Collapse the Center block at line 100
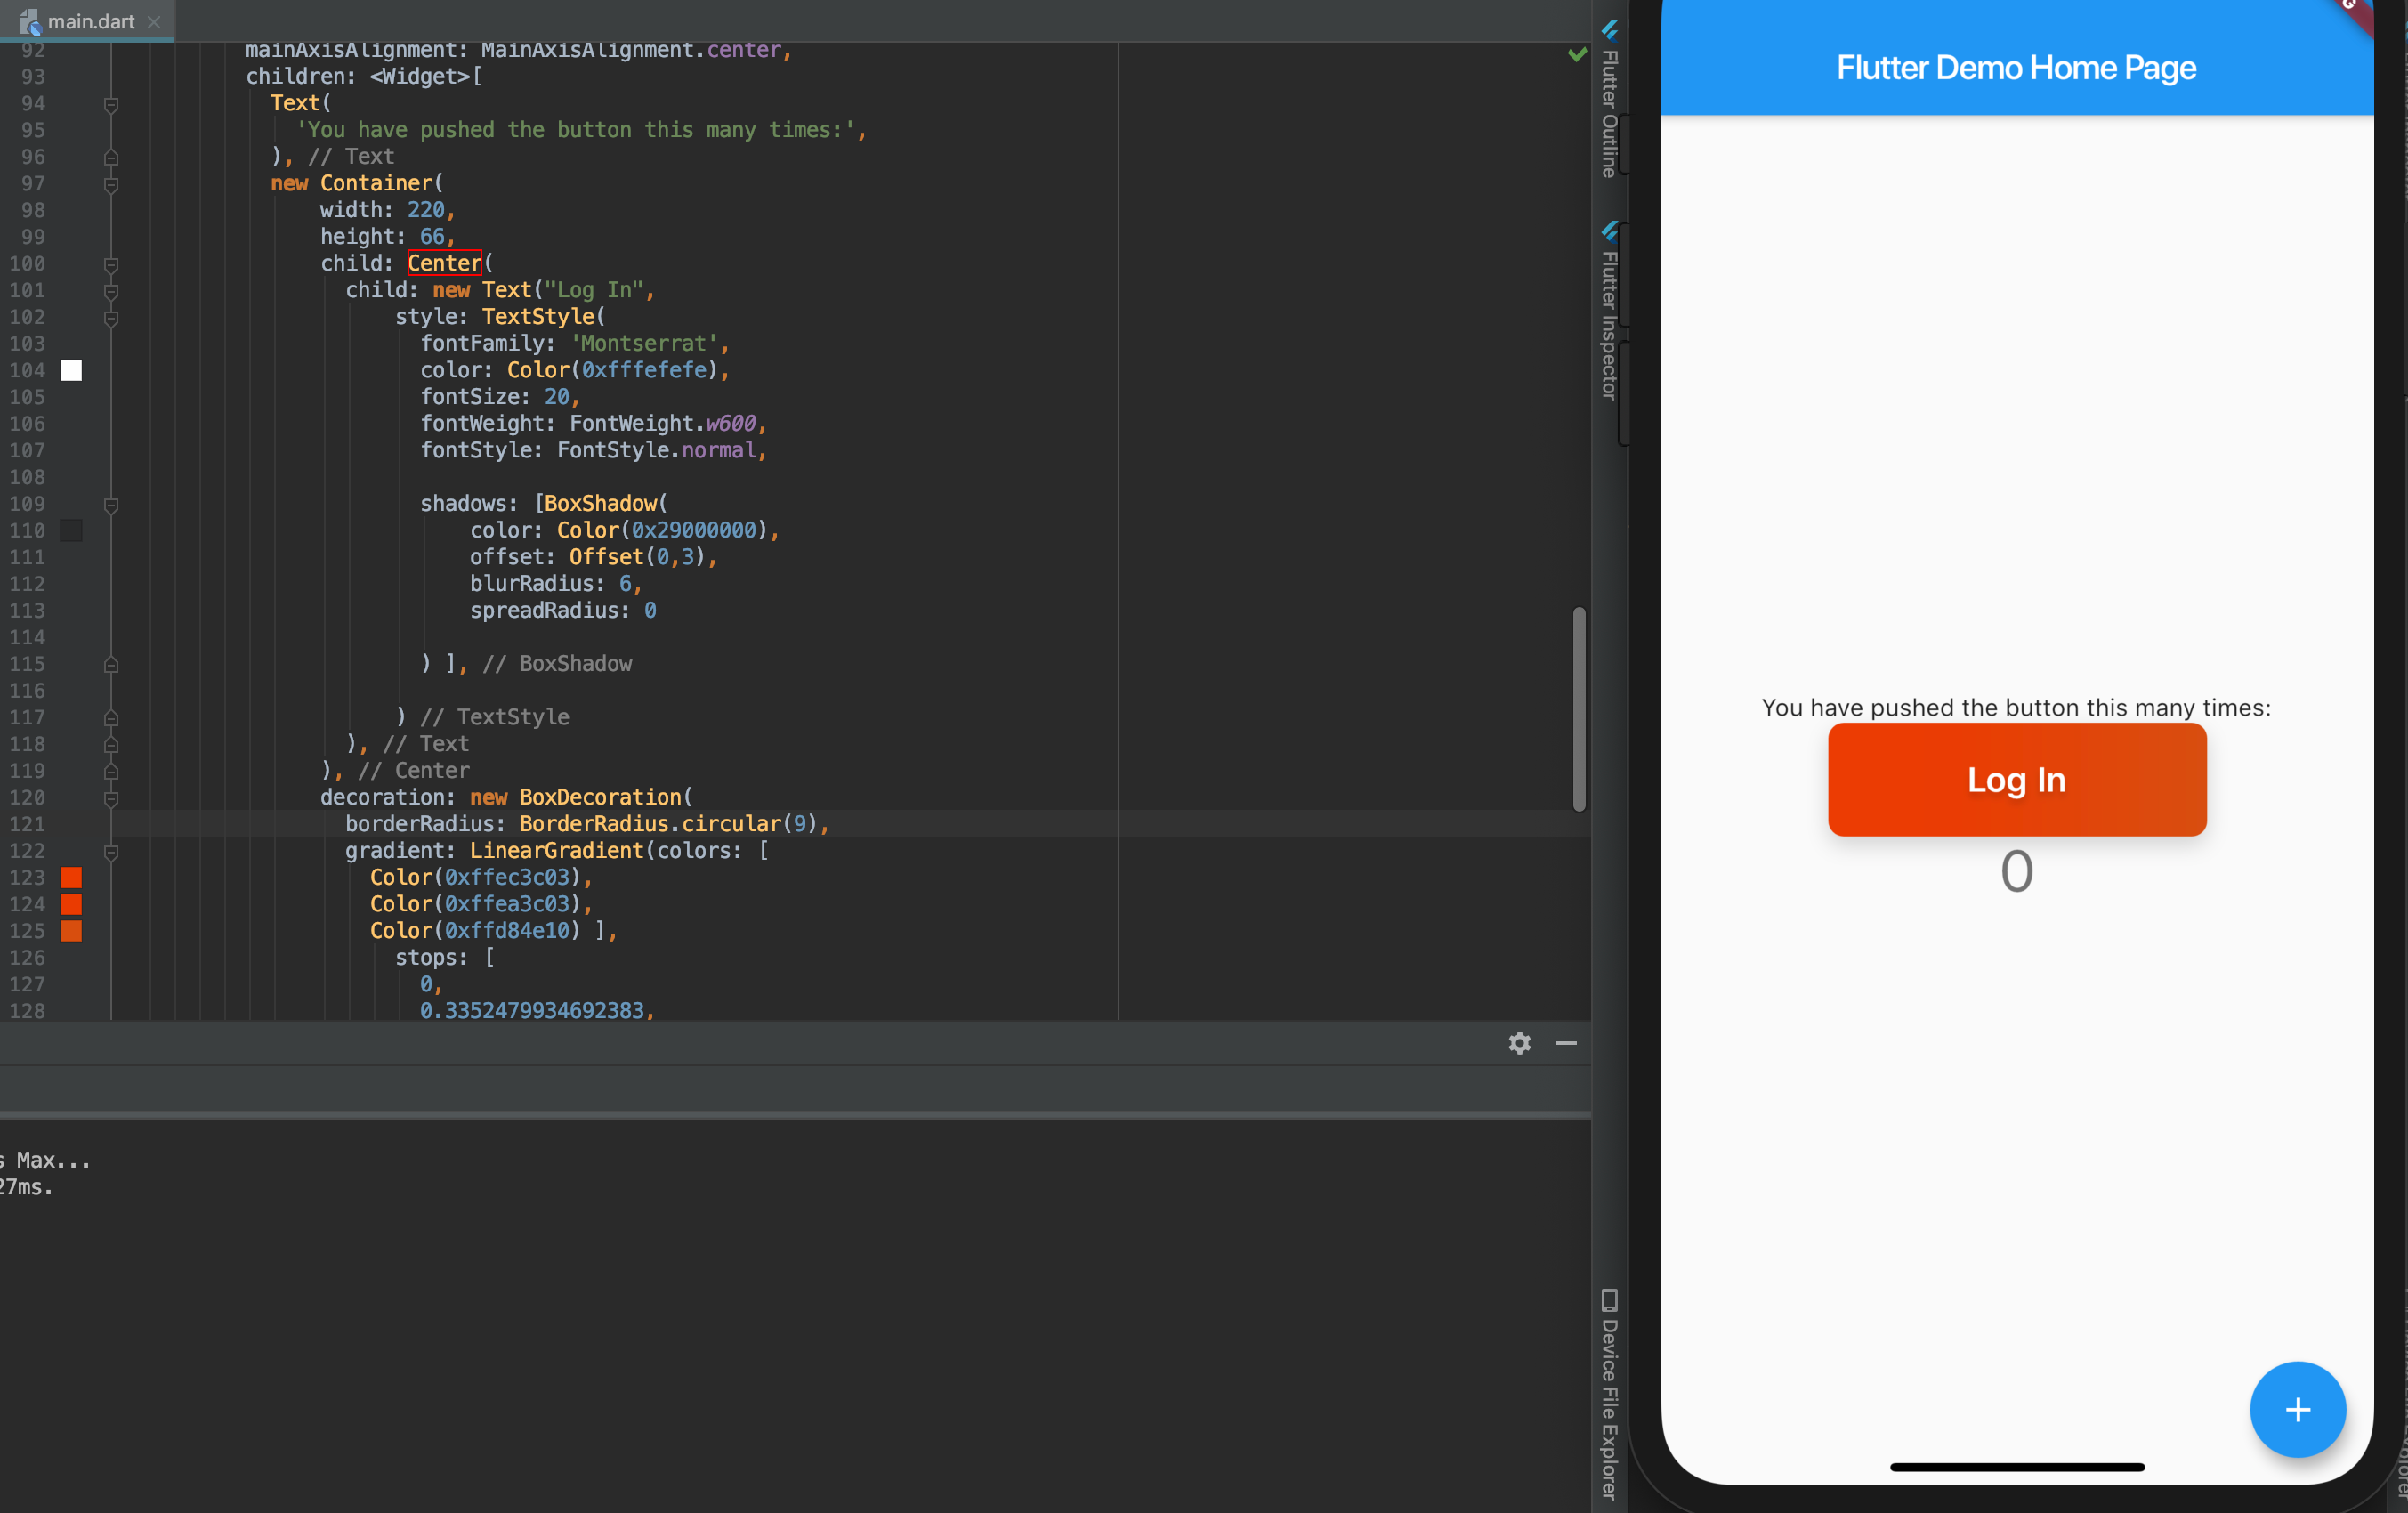2408x1513 pixels. point(111,264)
